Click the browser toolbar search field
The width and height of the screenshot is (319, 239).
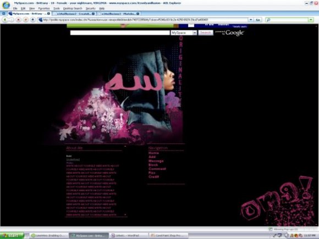pos(289,20)
